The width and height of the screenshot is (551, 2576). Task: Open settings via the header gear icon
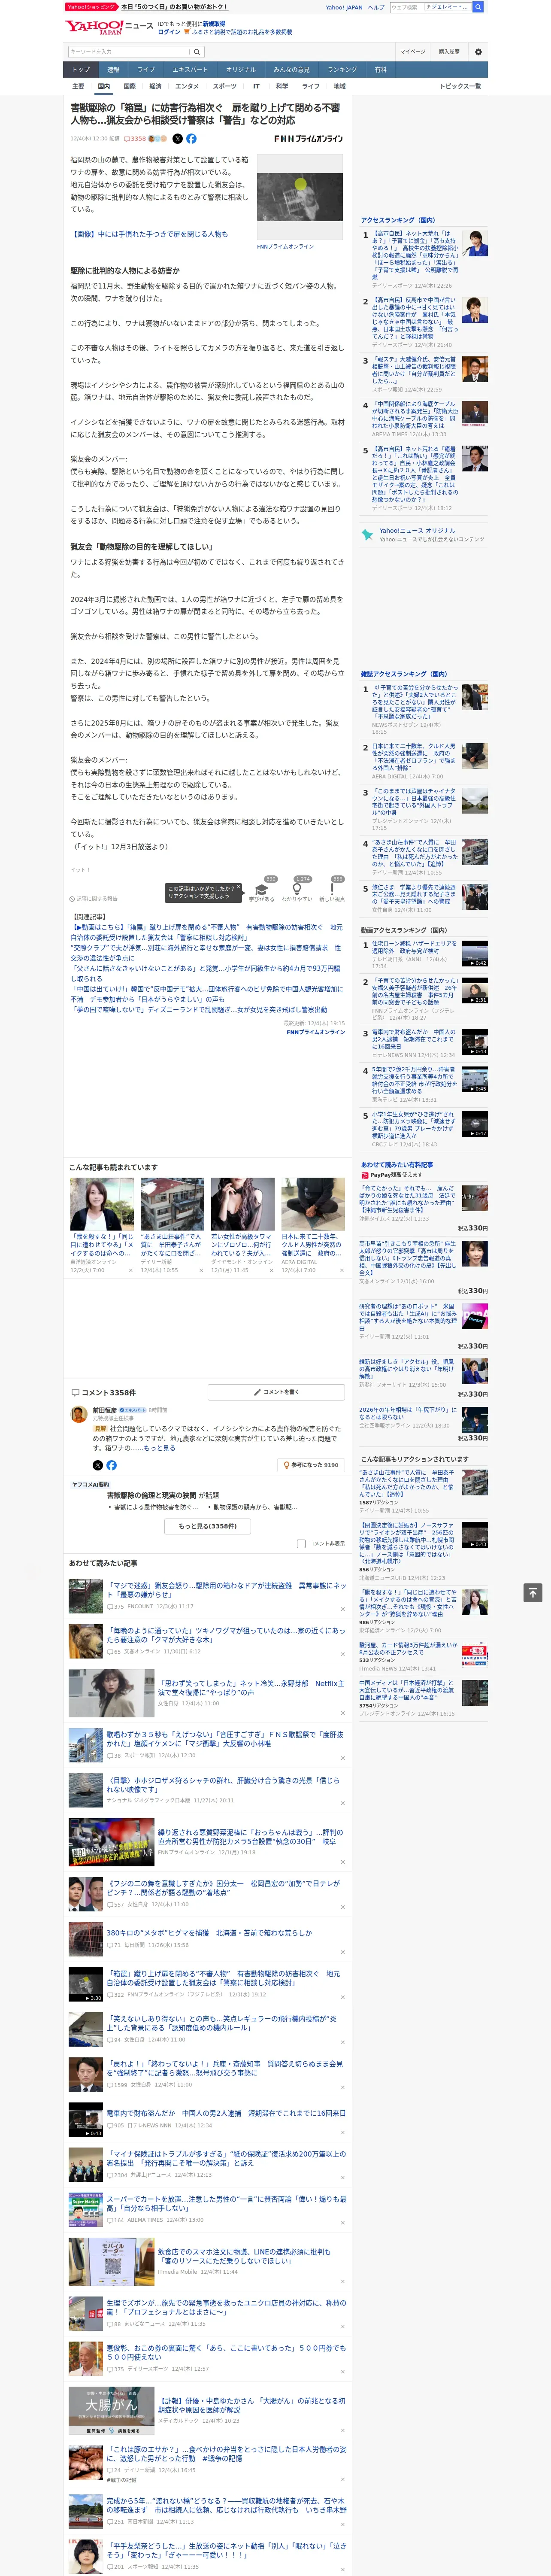pyautogui.click(x=478, y=51)
